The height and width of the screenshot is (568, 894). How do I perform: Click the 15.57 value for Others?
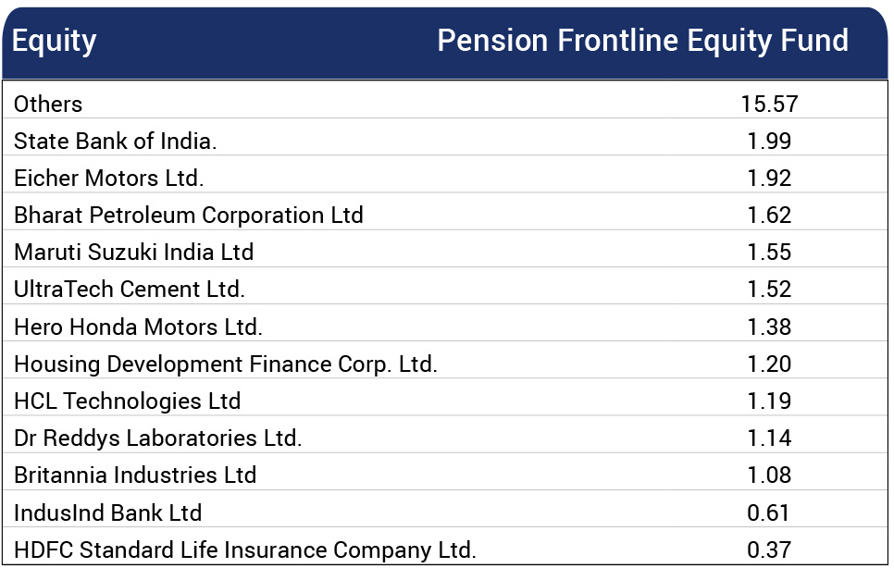pyautogui.click(x=769, y=105)
